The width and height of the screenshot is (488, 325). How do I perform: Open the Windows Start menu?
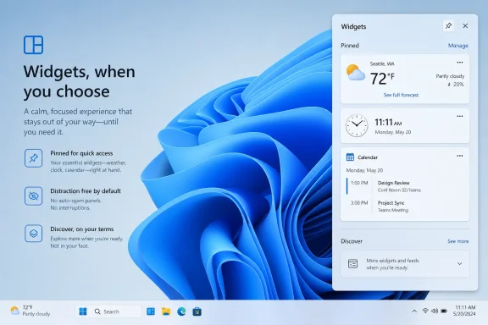[83, 311]
